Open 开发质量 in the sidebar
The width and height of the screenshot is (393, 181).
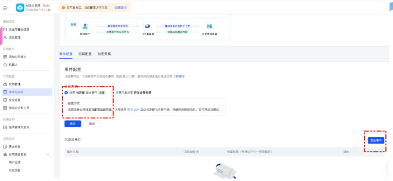pyautogui.click(x=15, y=170)
